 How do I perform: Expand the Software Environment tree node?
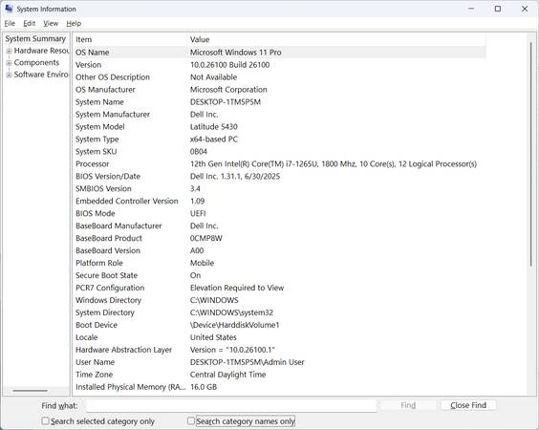10,75
